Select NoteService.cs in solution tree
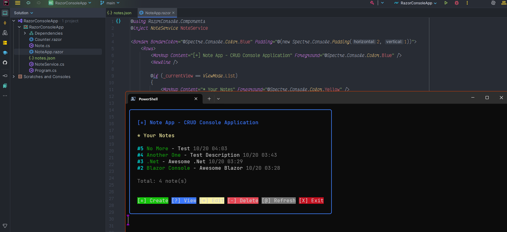Screen dimensions: 507x232 [x=49, y=64]
